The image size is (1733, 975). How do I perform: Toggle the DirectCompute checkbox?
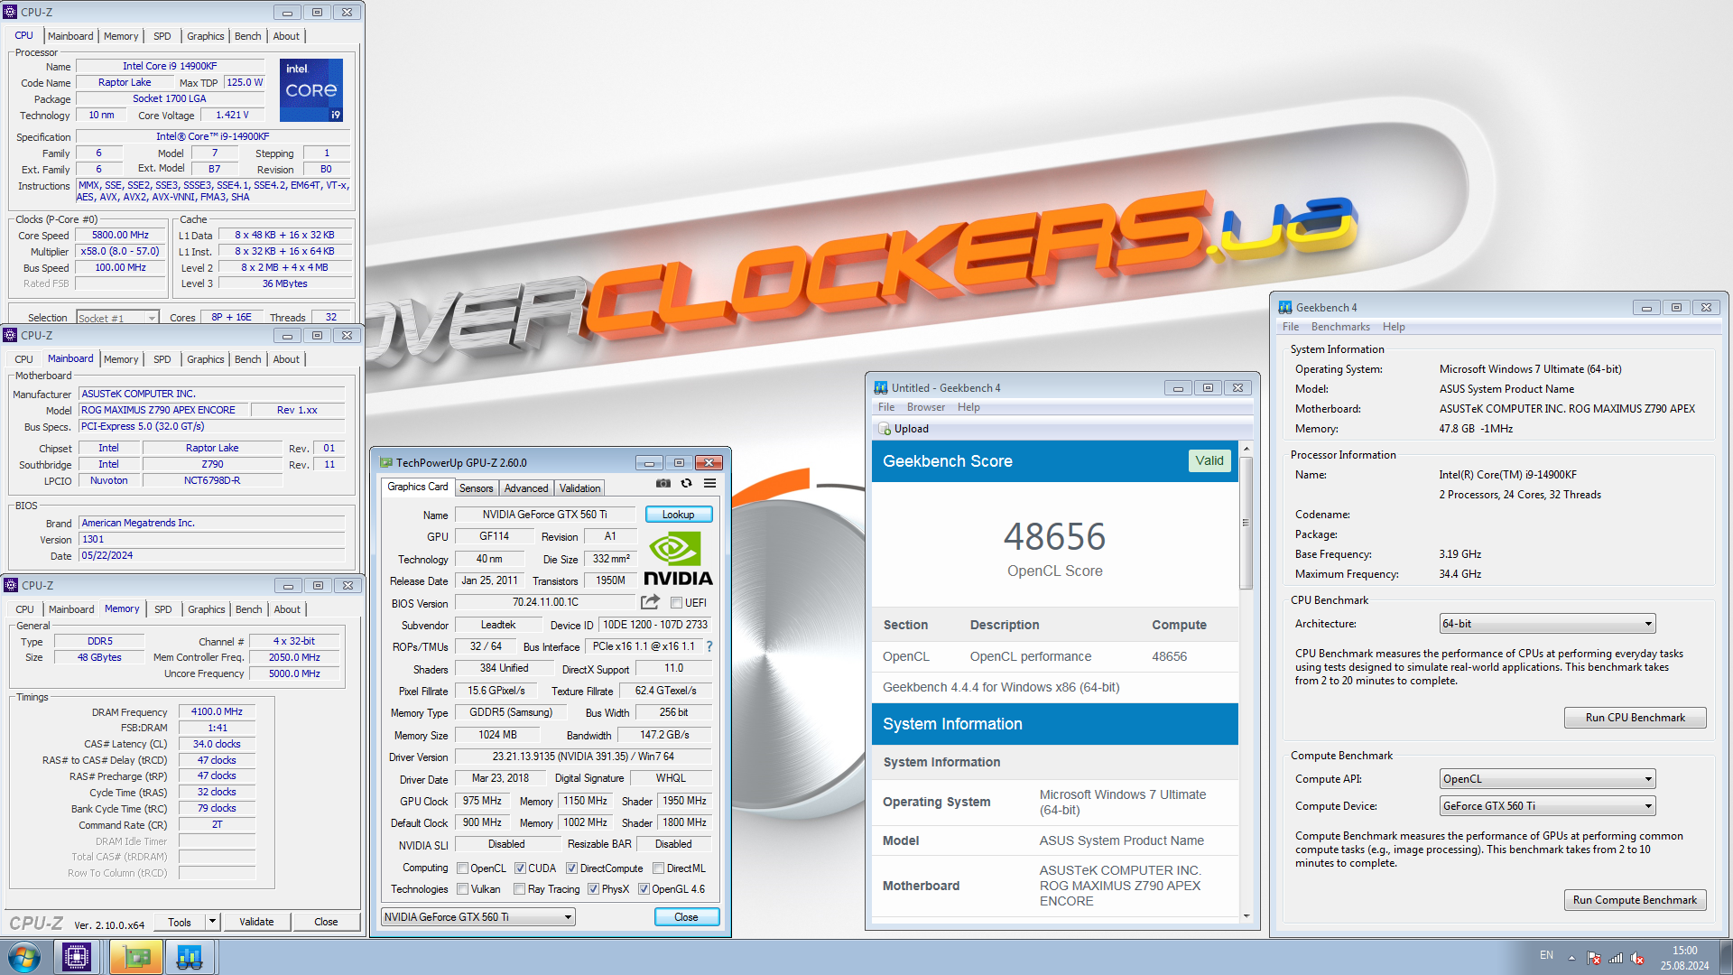pyautogui.click(x=572, y=868)
